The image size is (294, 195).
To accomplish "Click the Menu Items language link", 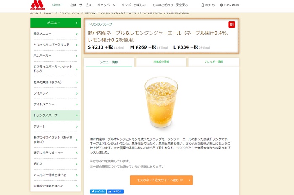I will 231,5.
